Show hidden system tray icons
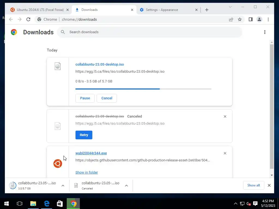 [x=235, y=204]
